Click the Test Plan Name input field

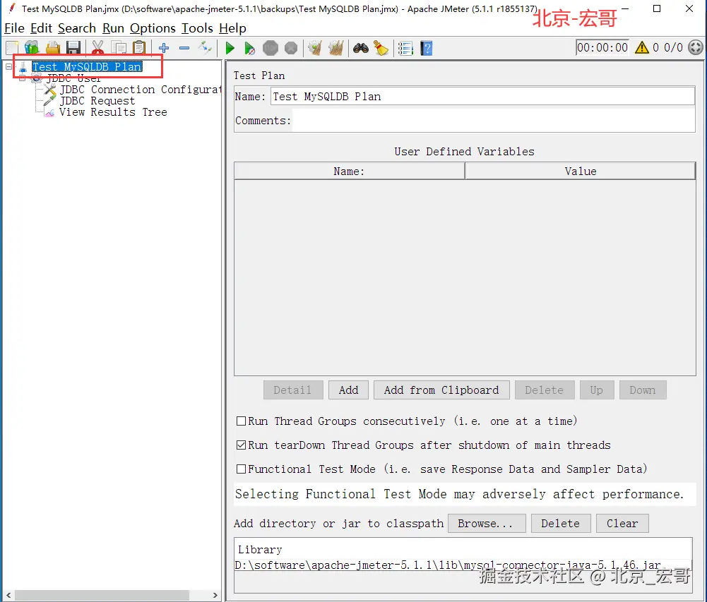482,97
